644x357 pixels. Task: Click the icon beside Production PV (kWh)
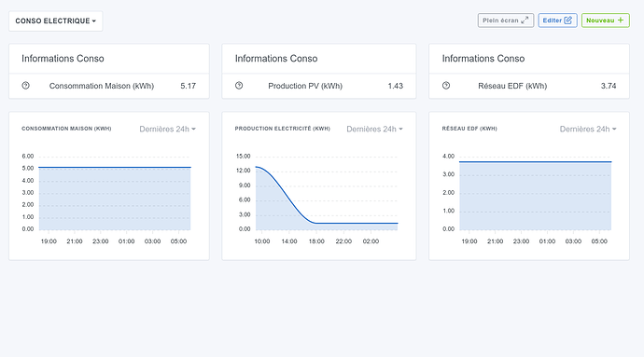point(239,86)
